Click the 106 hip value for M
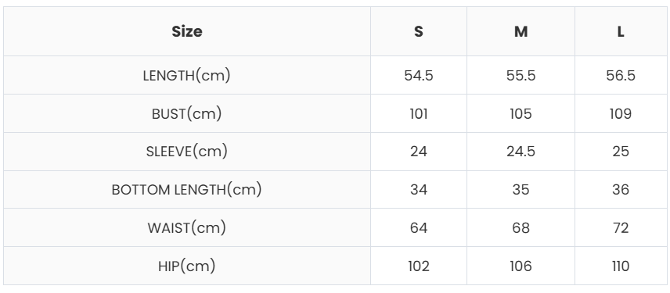670x293 pixels. tap(521, 266)
